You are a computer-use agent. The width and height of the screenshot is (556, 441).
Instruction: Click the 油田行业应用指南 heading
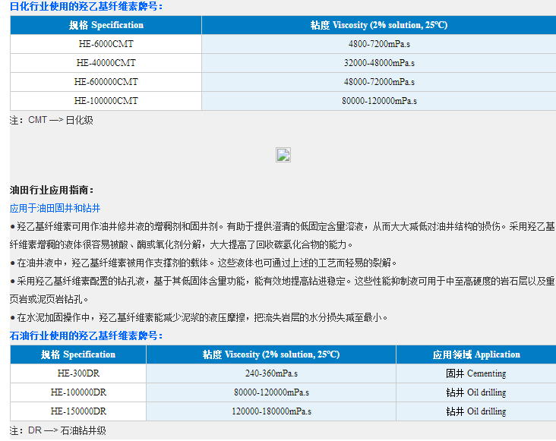click(52, 190)
